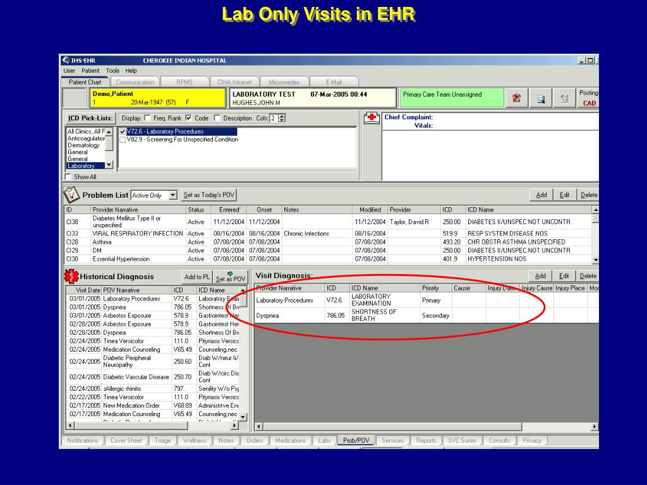647x485 pixels.
Task: Open the Help menu
Action: coord(131,71)
